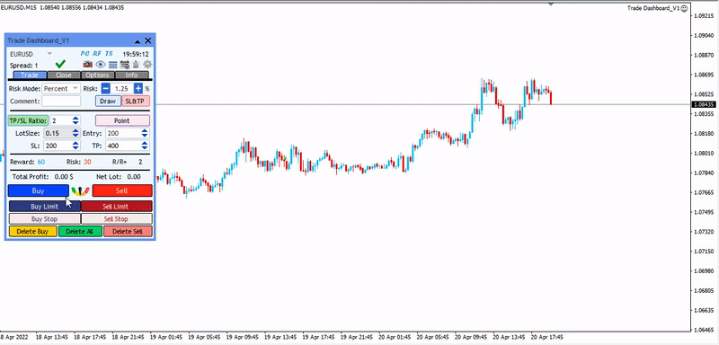Viewport: 719px width, 345px height.
Task: Click the colorful gauge between Buy and Sell
Action: coord(81,190)
